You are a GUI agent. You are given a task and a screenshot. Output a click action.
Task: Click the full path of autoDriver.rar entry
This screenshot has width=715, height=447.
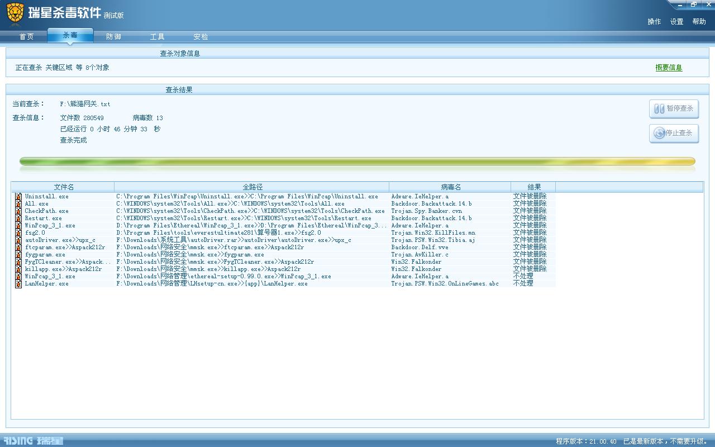233,240
